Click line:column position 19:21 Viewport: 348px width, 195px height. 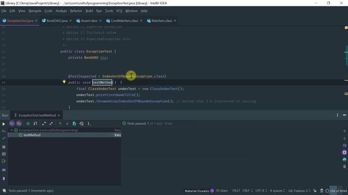tap(236, 191)
